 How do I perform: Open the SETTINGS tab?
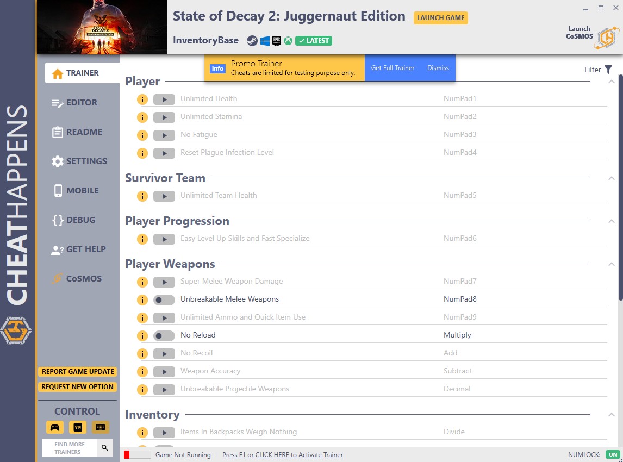[x=79, y=161]
